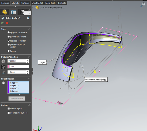Viewport: 147px width, 131px height.
Task: Switch to the Surfaces tab
Action: pos(25,3)
